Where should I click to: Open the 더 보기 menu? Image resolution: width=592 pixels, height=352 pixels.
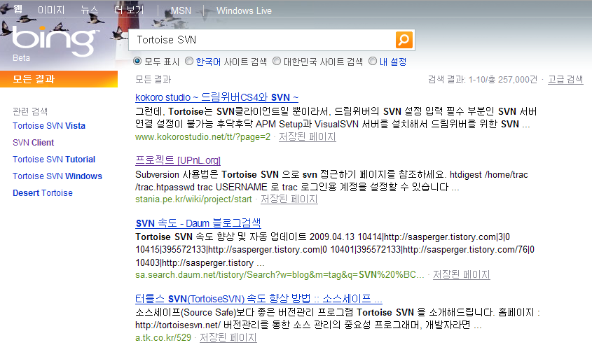pyautogui.click(x=129, y=10)
